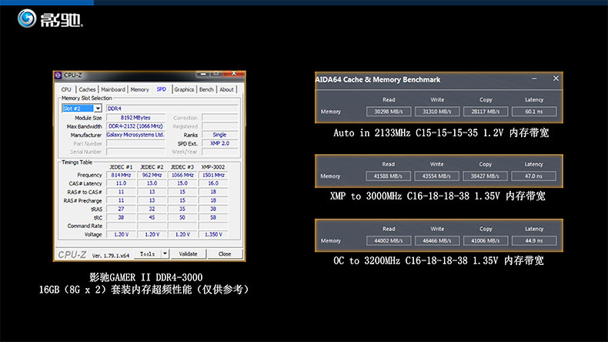Switch to the Memory tab
The width and height of the screenshot is (608, 342).
139,89
